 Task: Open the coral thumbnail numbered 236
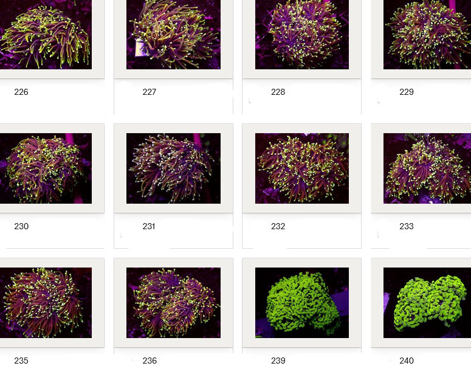pyautogui.click(x=173, y=303)
